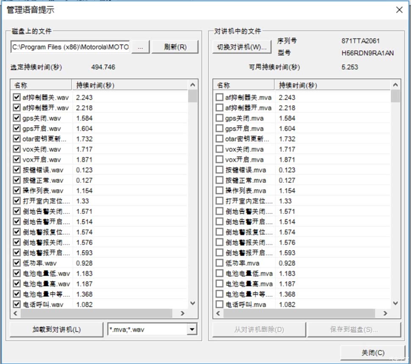
Task: Click the 刷新(R) refresh button
Action: point(175,47)
